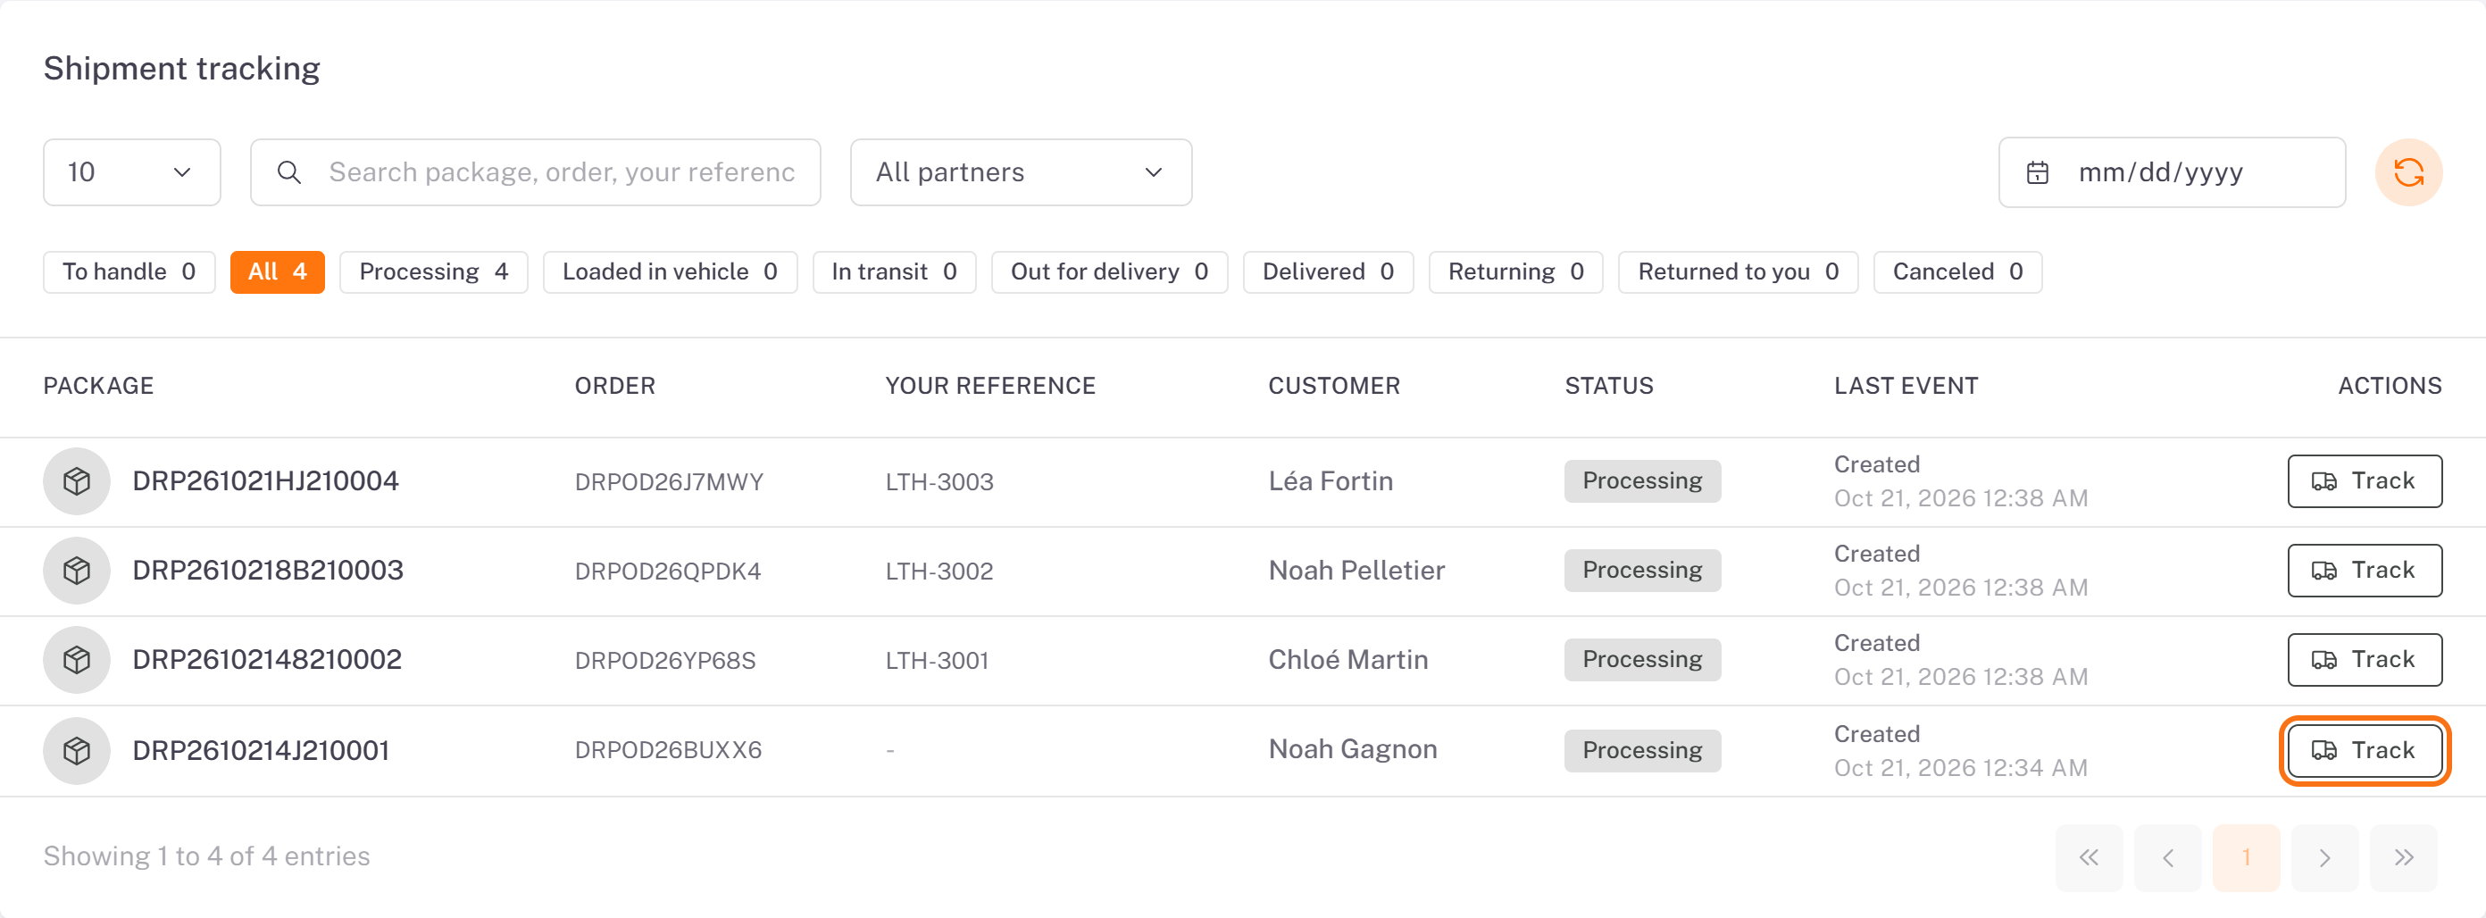The image size is (2486, 918).
Task: Click Showing 1 to 4 of 4 entries
Action: [206, 856]
